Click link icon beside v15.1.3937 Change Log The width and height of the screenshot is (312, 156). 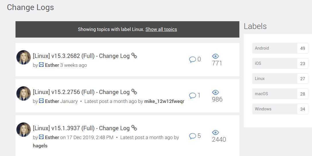134,128
